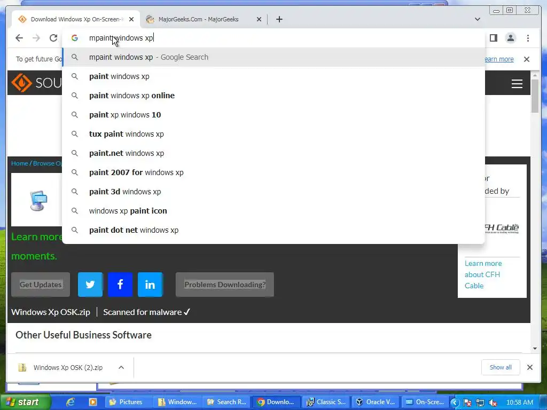Screen dimensions: 547x410
Task: Toggle the side panel icon
Action: tap(494, 38)
